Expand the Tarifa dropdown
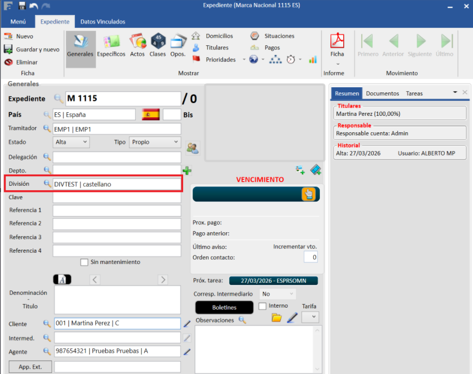Screen dimensions: 473x374 [310, 317]
